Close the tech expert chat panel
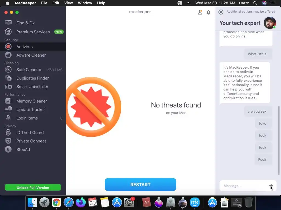281x210 pixels. 221,12
